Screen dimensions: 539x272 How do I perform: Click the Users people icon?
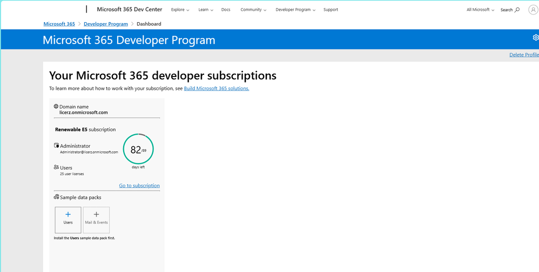tap(56, 167)
